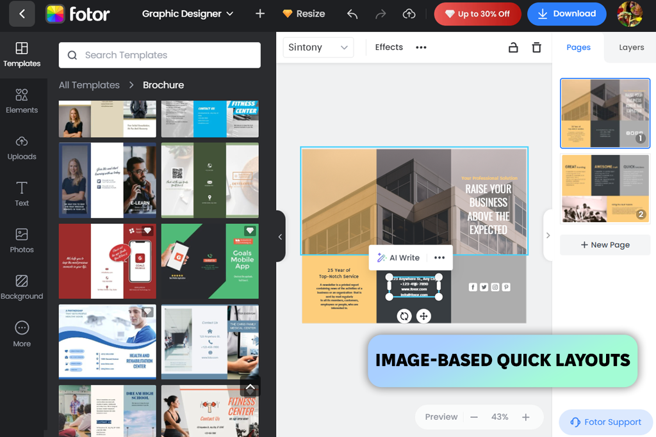Open the AI Write tool

[398, 258]
